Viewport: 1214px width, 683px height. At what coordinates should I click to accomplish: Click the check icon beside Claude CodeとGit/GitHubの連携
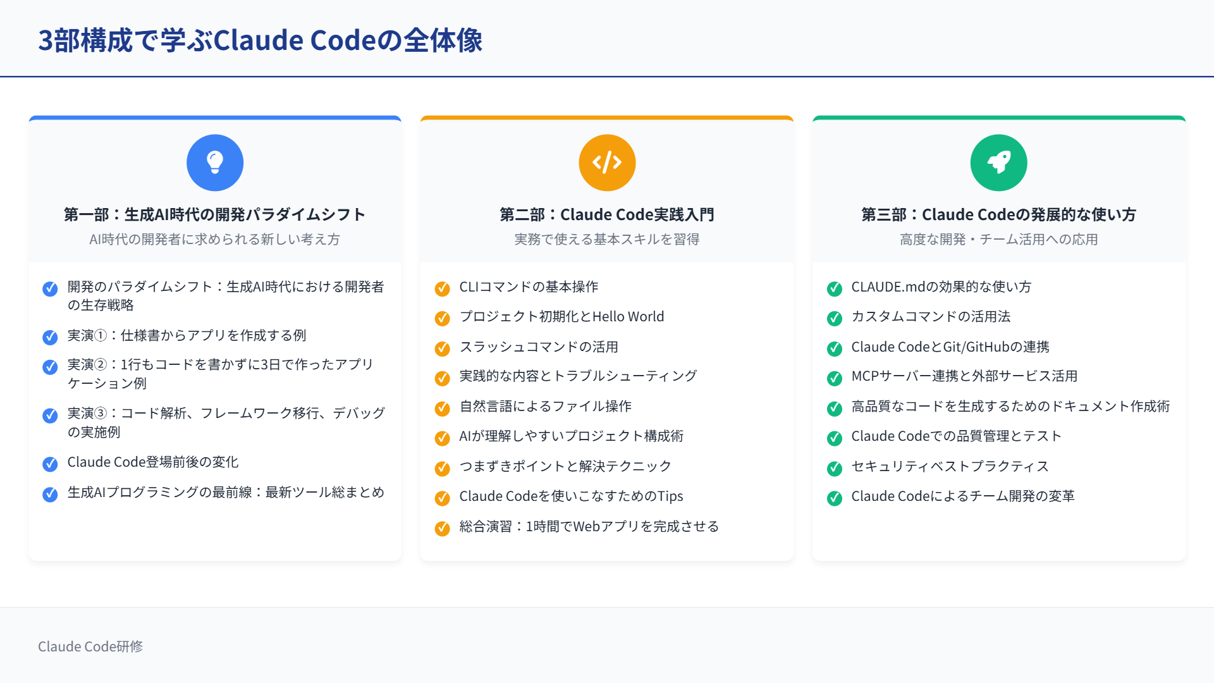tap(835, 349)
